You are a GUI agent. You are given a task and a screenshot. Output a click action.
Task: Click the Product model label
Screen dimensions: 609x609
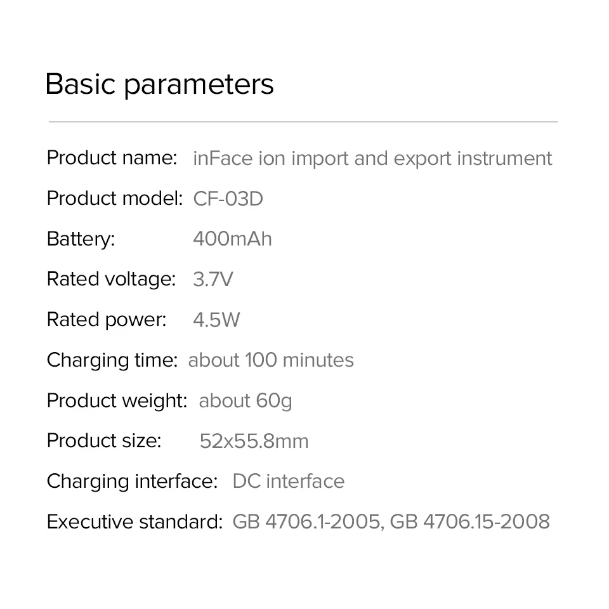115,199
